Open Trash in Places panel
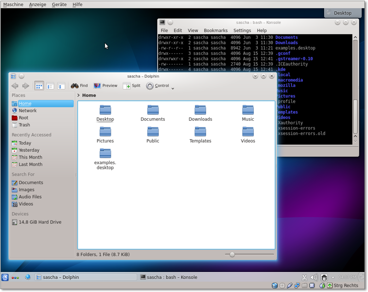Screen dimensions: 368x292 24,125
